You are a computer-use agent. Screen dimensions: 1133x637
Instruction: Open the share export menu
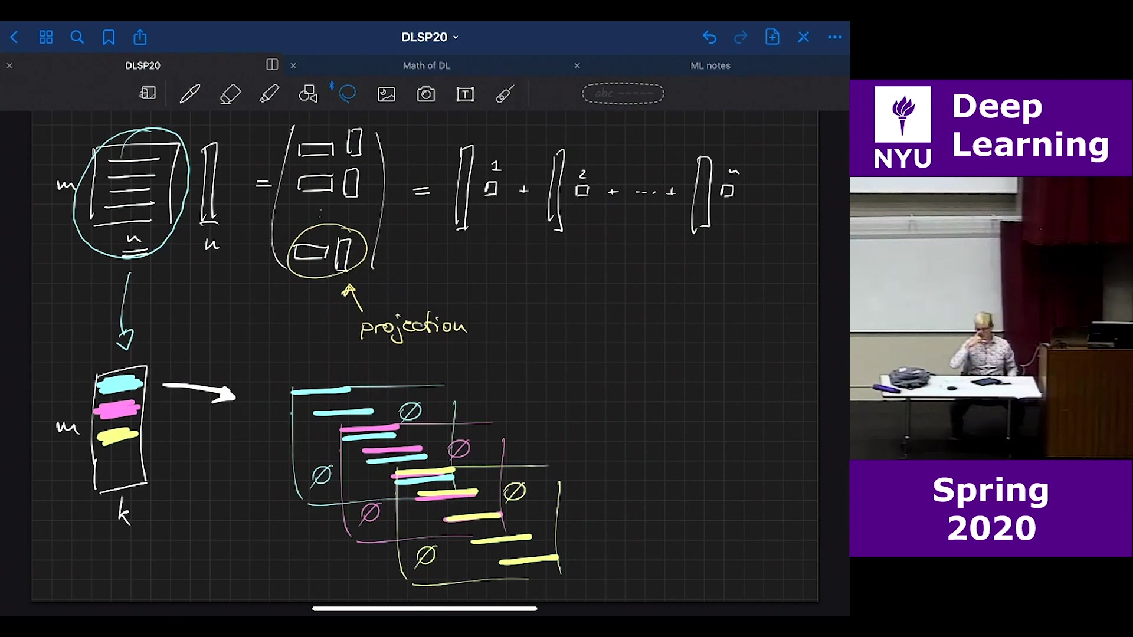point(140,38)
